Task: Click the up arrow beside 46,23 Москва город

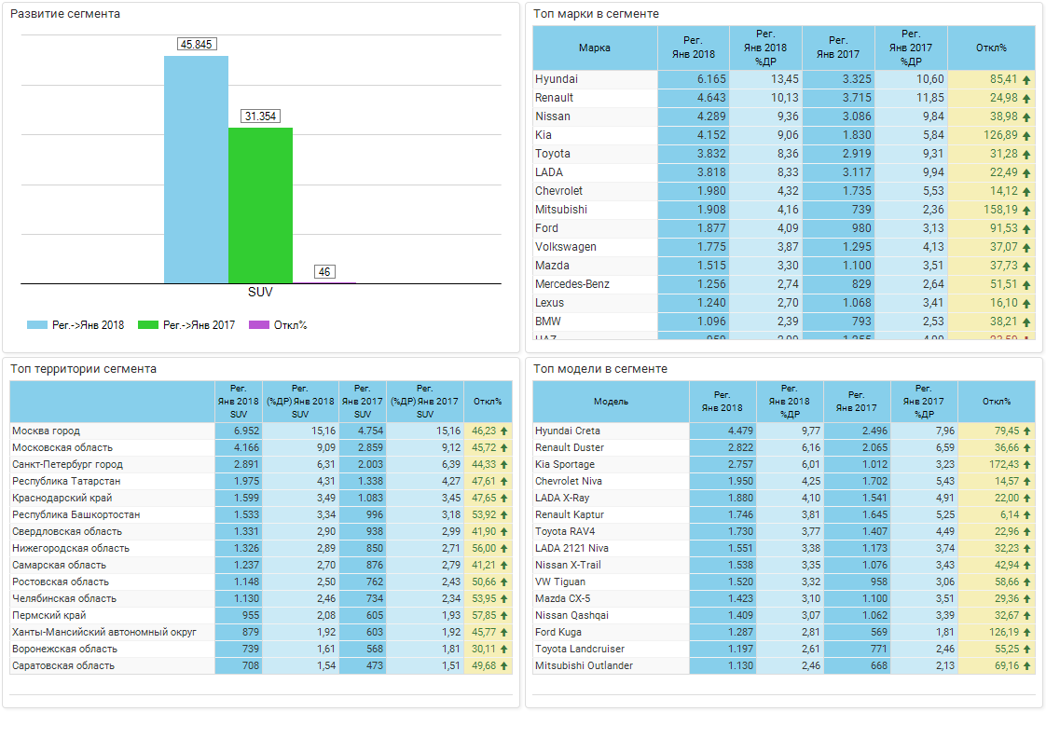Action: pyautogui.click(x=503, y=431)
